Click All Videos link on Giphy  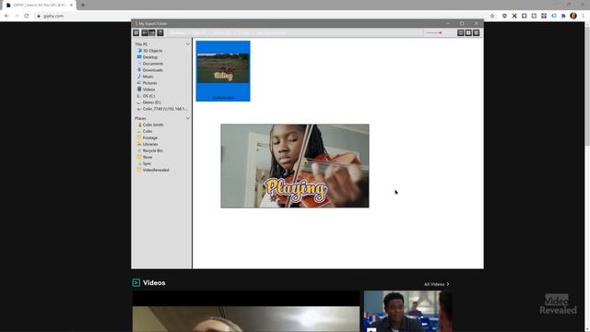436,284
